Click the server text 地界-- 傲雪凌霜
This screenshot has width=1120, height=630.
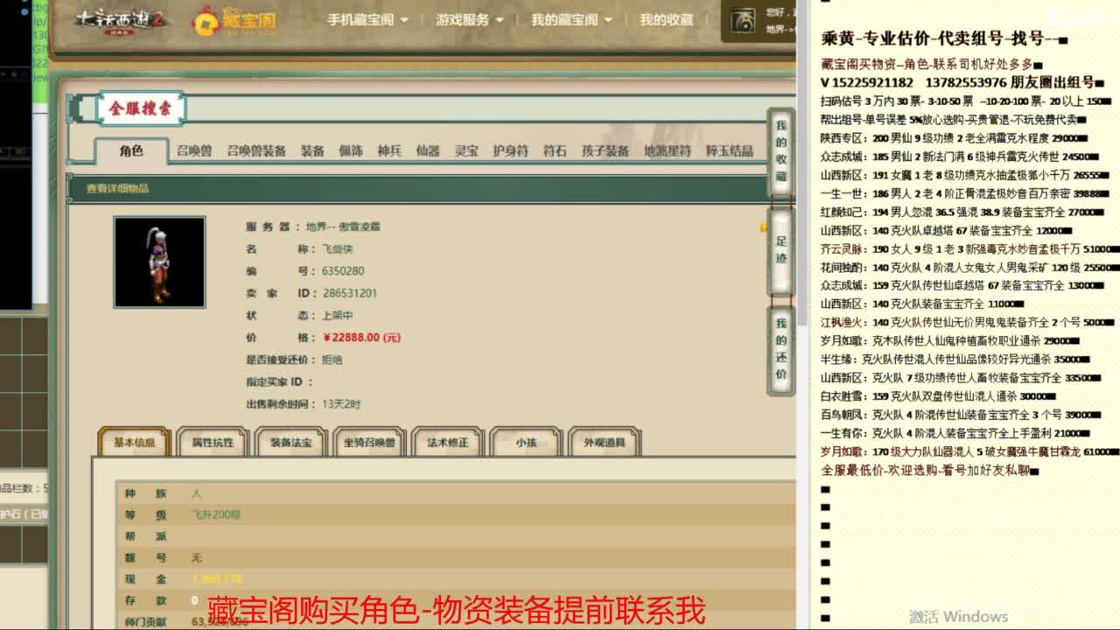tap(343, 227)
